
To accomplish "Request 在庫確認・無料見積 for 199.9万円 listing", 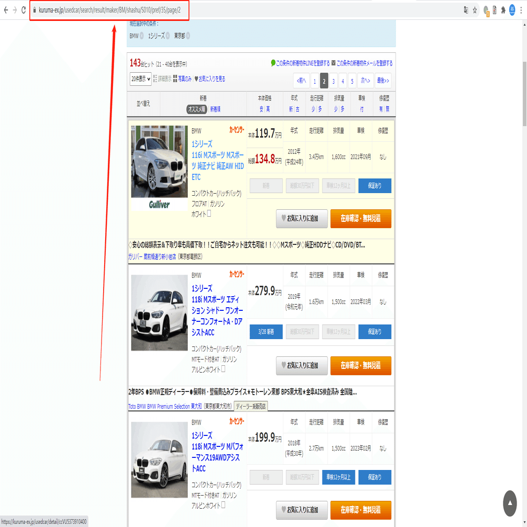I will click(361, 510).
